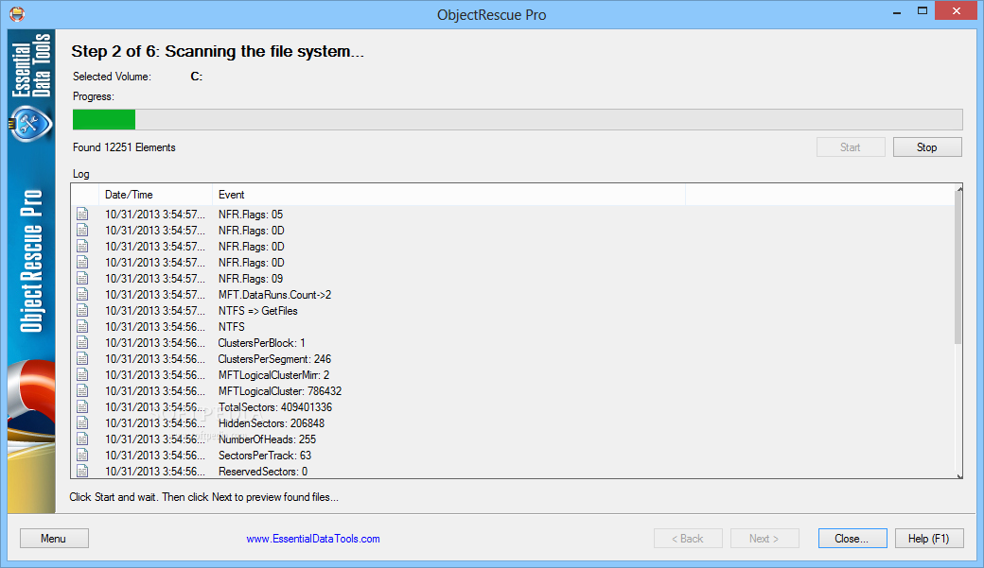Click the Selected Volume C: value
984x568 pixels.
(x=197, y=77)
